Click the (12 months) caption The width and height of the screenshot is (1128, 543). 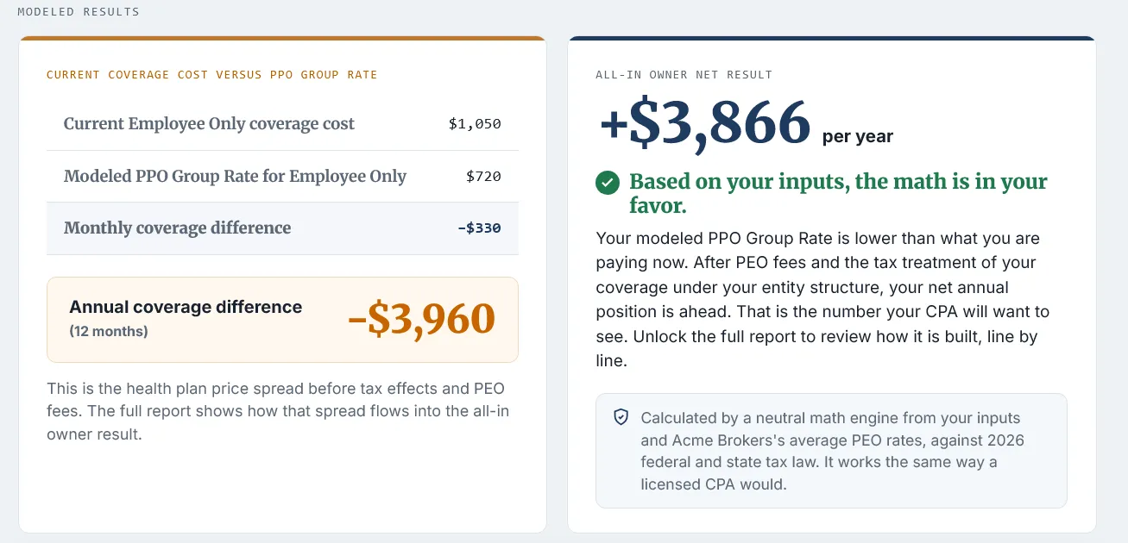[x=109, y=331]
